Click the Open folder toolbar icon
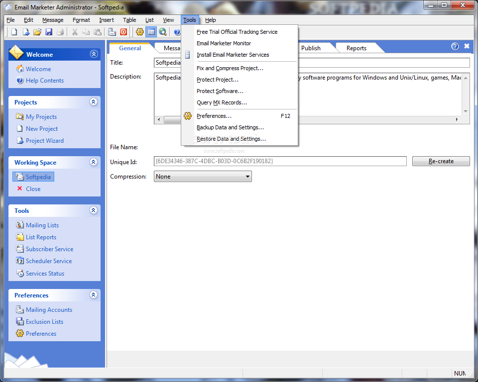This screenshot has height=382, width=478. [x=37, y=32]
